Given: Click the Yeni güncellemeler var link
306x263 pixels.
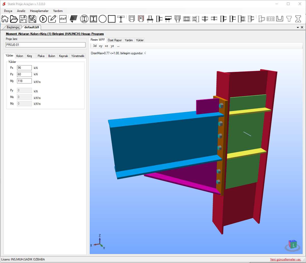Looking at the screenshot, I should pos(286,259).
